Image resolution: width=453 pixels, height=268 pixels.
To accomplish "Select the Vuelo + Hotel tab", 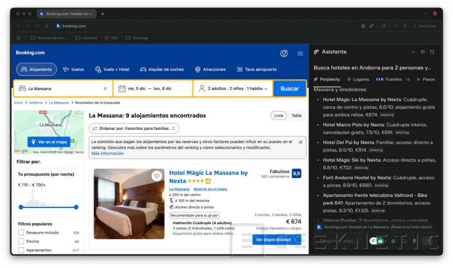I will tap(112, 69).
